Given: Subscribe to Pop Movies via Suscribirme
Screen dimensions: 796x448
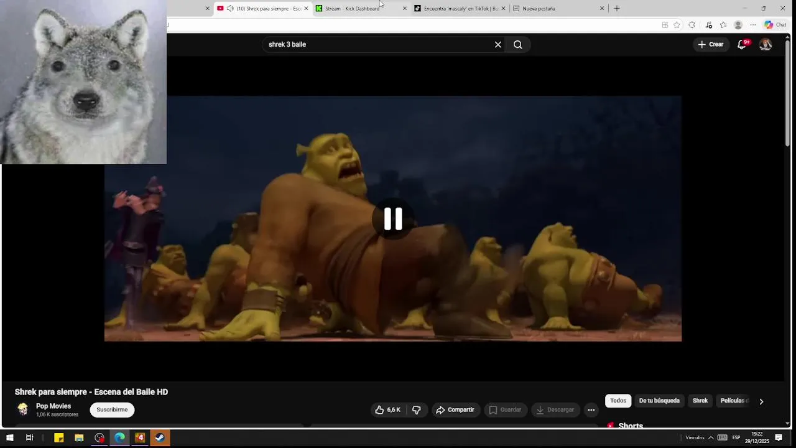Looking at the screenshot, I should pyautogui.click(x=112, y=409).
